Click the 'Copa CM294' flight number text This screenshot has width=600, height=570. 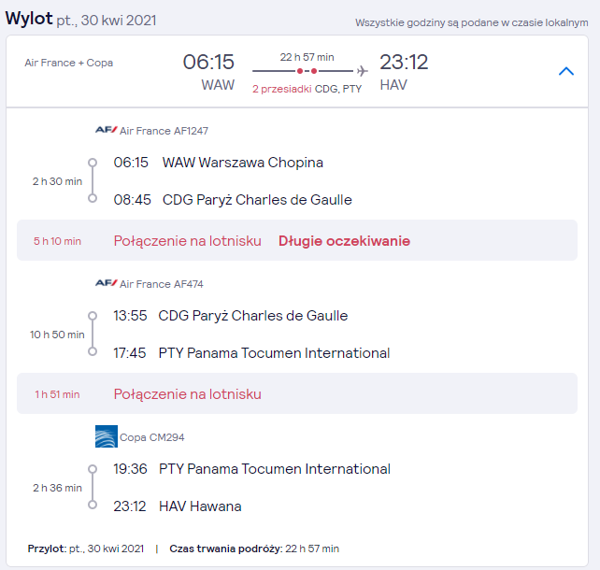[x=152, y=437]
